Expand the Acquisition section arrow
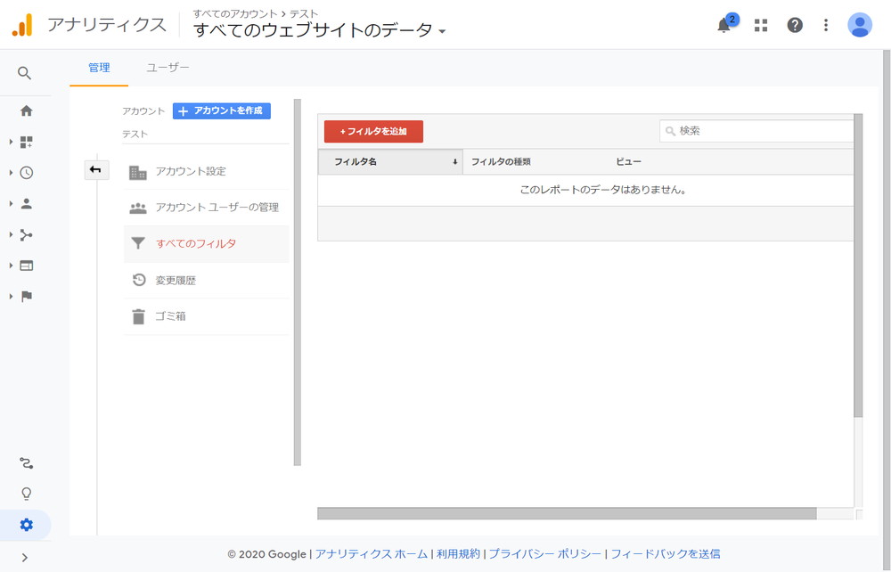The width and height of the screenshot is (891, 572). click(11, 234)
